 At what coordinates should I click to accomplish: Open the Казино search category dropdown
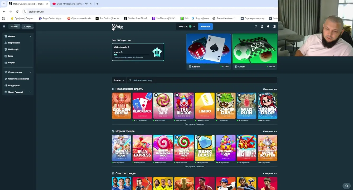[119, 80]
